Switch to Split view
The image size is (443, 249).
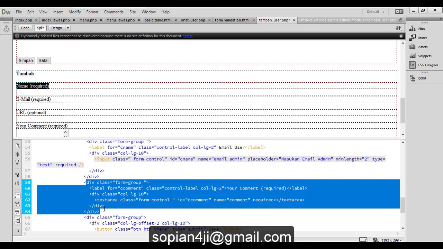40,28
